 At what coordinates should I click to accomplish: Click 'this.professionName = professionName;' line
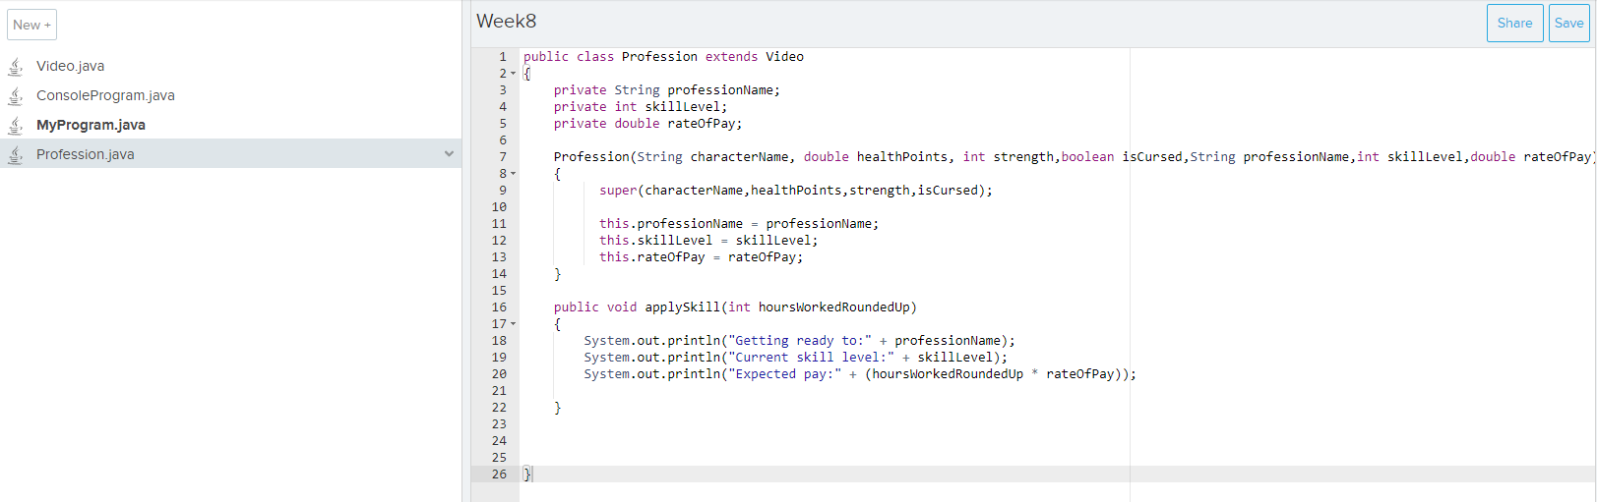(739, 224)
